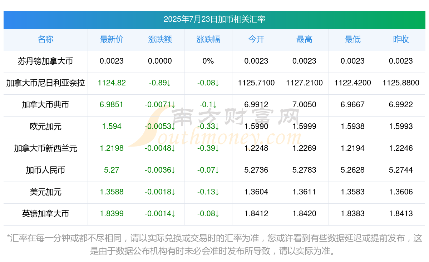The height and width of the screenshot is (262, 429).
Task: Click the 涨跌额 column header
Action: coord(160,39)
